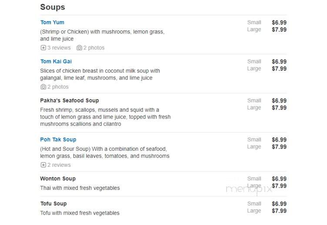Viewport: 327px width, 225px height.
Task: Open the Poh Tak Soup link
Action: 58,139
